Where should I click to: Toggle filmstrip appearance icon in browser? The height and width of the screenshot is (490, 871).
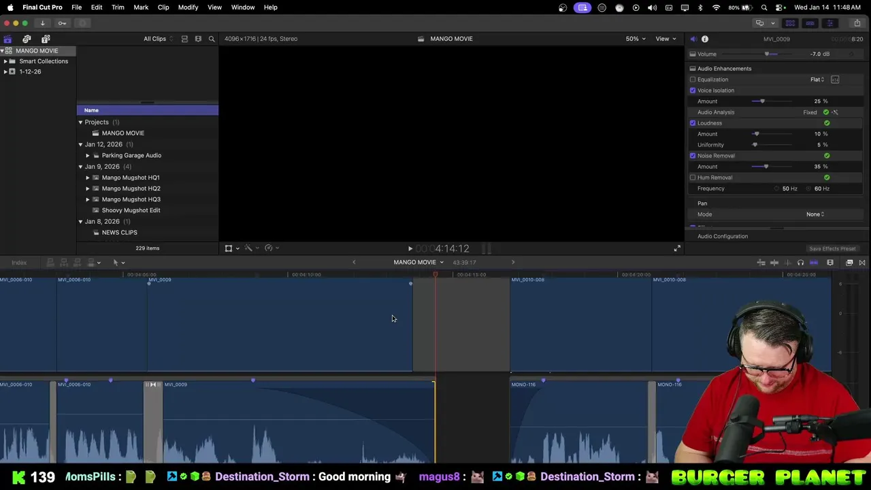[198, 39]
